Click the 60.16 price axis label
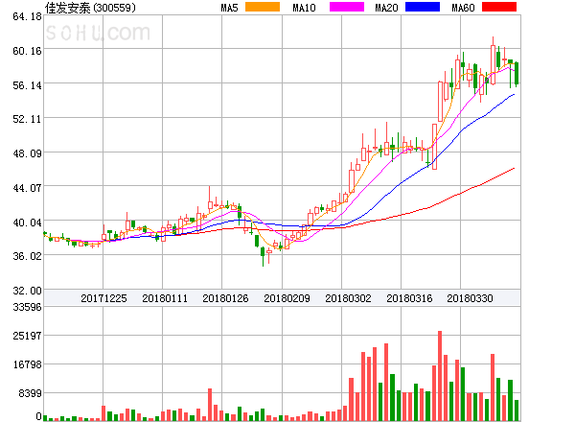This screenshot has width=575, height=422. (x=27, y=51)
